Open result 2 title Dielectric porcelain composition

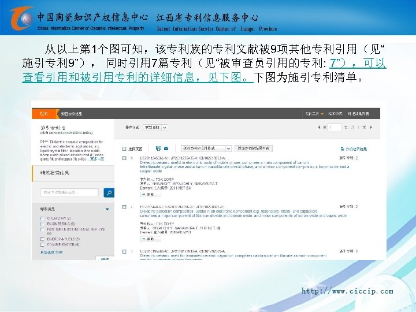tap(243, 214)
